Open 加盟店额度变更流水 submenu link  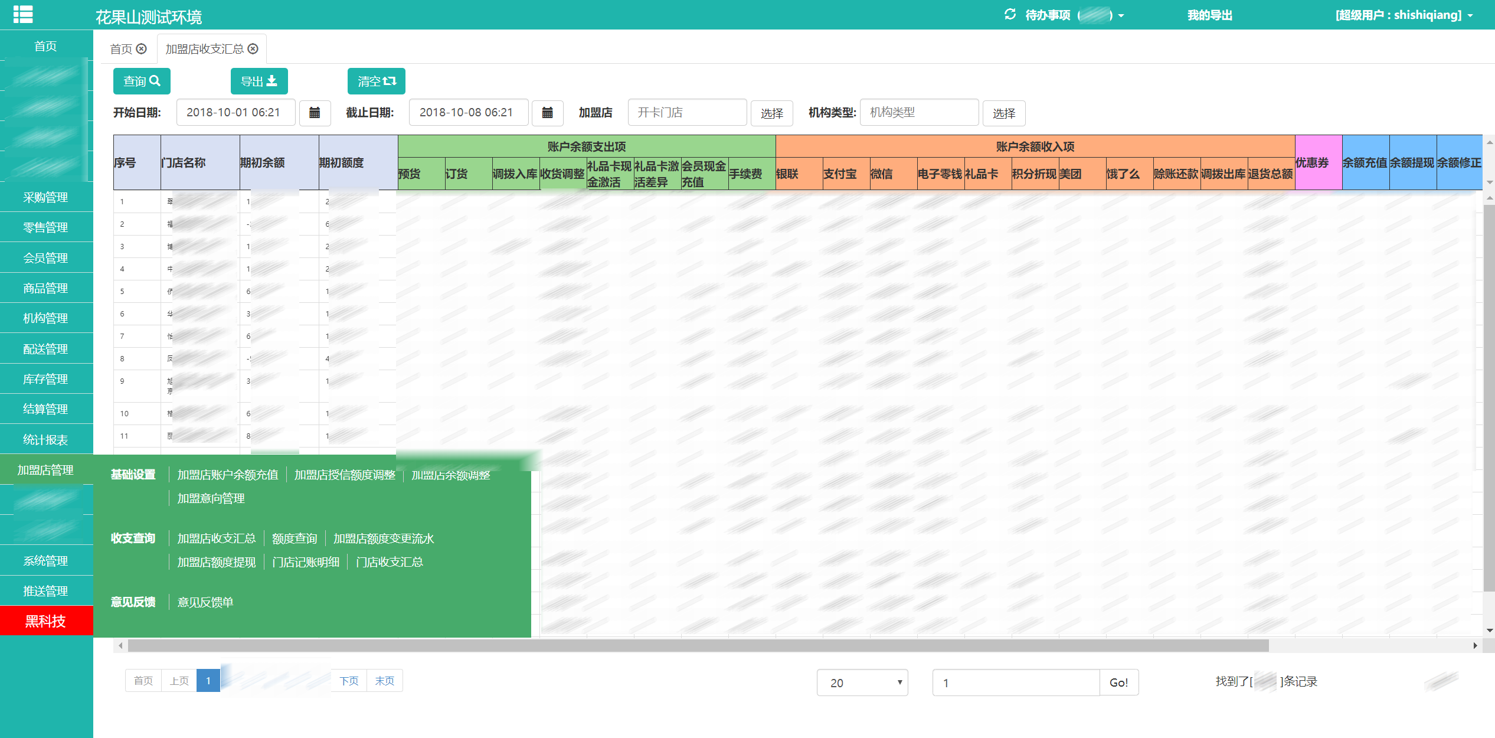pos(384,538)
